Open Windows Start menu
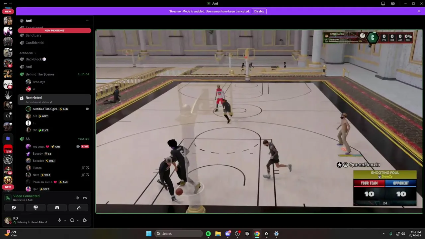The height and width of the screenshot is (239, 425). pyautogui.click(x=149, y=234)
